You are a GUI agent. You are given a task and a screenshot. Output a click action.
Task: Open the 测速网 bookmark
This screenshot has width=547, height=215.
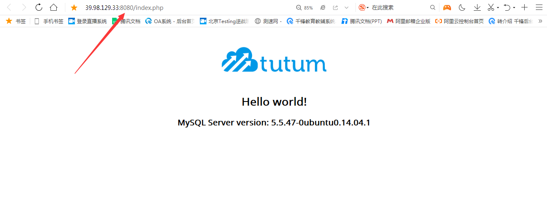(268, 21)
